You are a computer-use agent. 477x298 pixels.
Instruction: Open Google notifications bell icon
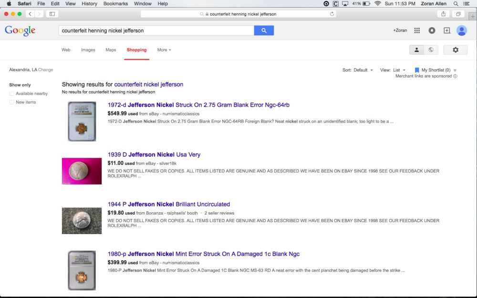[x=432, y=31]
